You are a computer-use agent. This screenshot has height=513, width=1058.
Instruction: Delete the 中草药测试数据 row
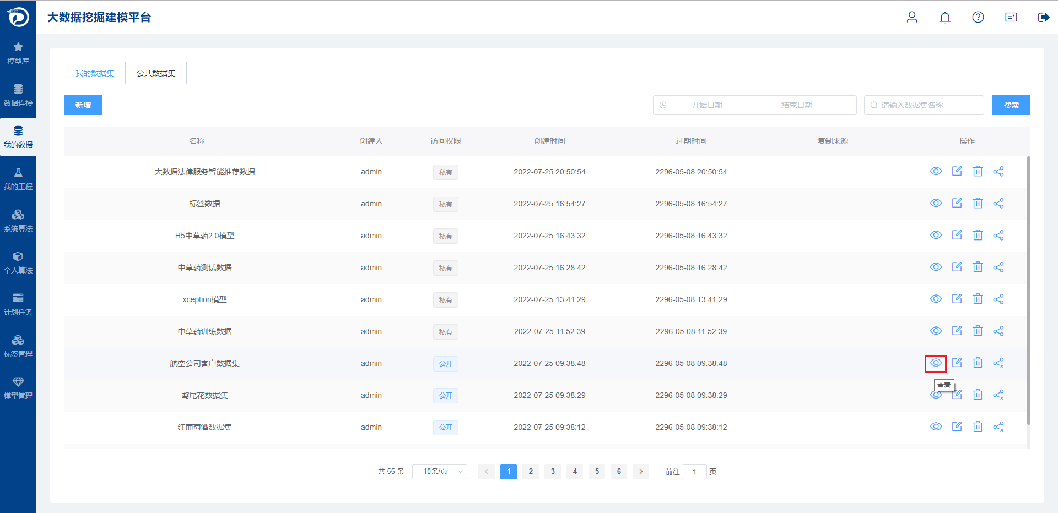[978, 267]
